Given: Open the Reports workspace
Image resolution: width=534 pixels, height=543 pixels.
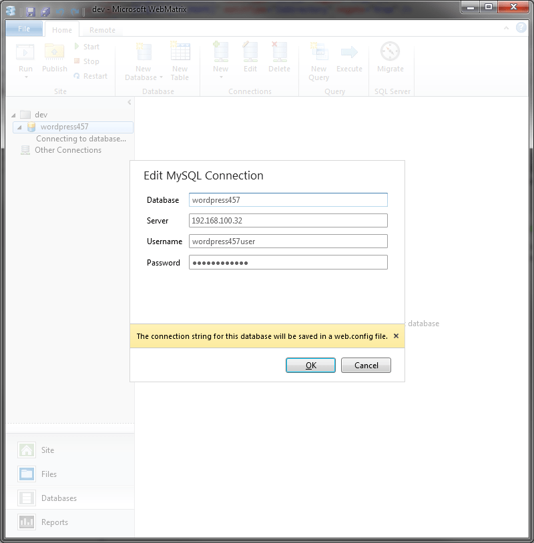Looking at the screenshot, I should tap(55, 522).
